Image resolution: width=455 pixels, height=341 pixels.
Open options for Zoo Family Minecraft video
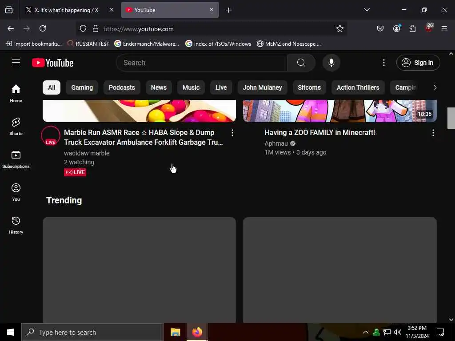point(433,133)
